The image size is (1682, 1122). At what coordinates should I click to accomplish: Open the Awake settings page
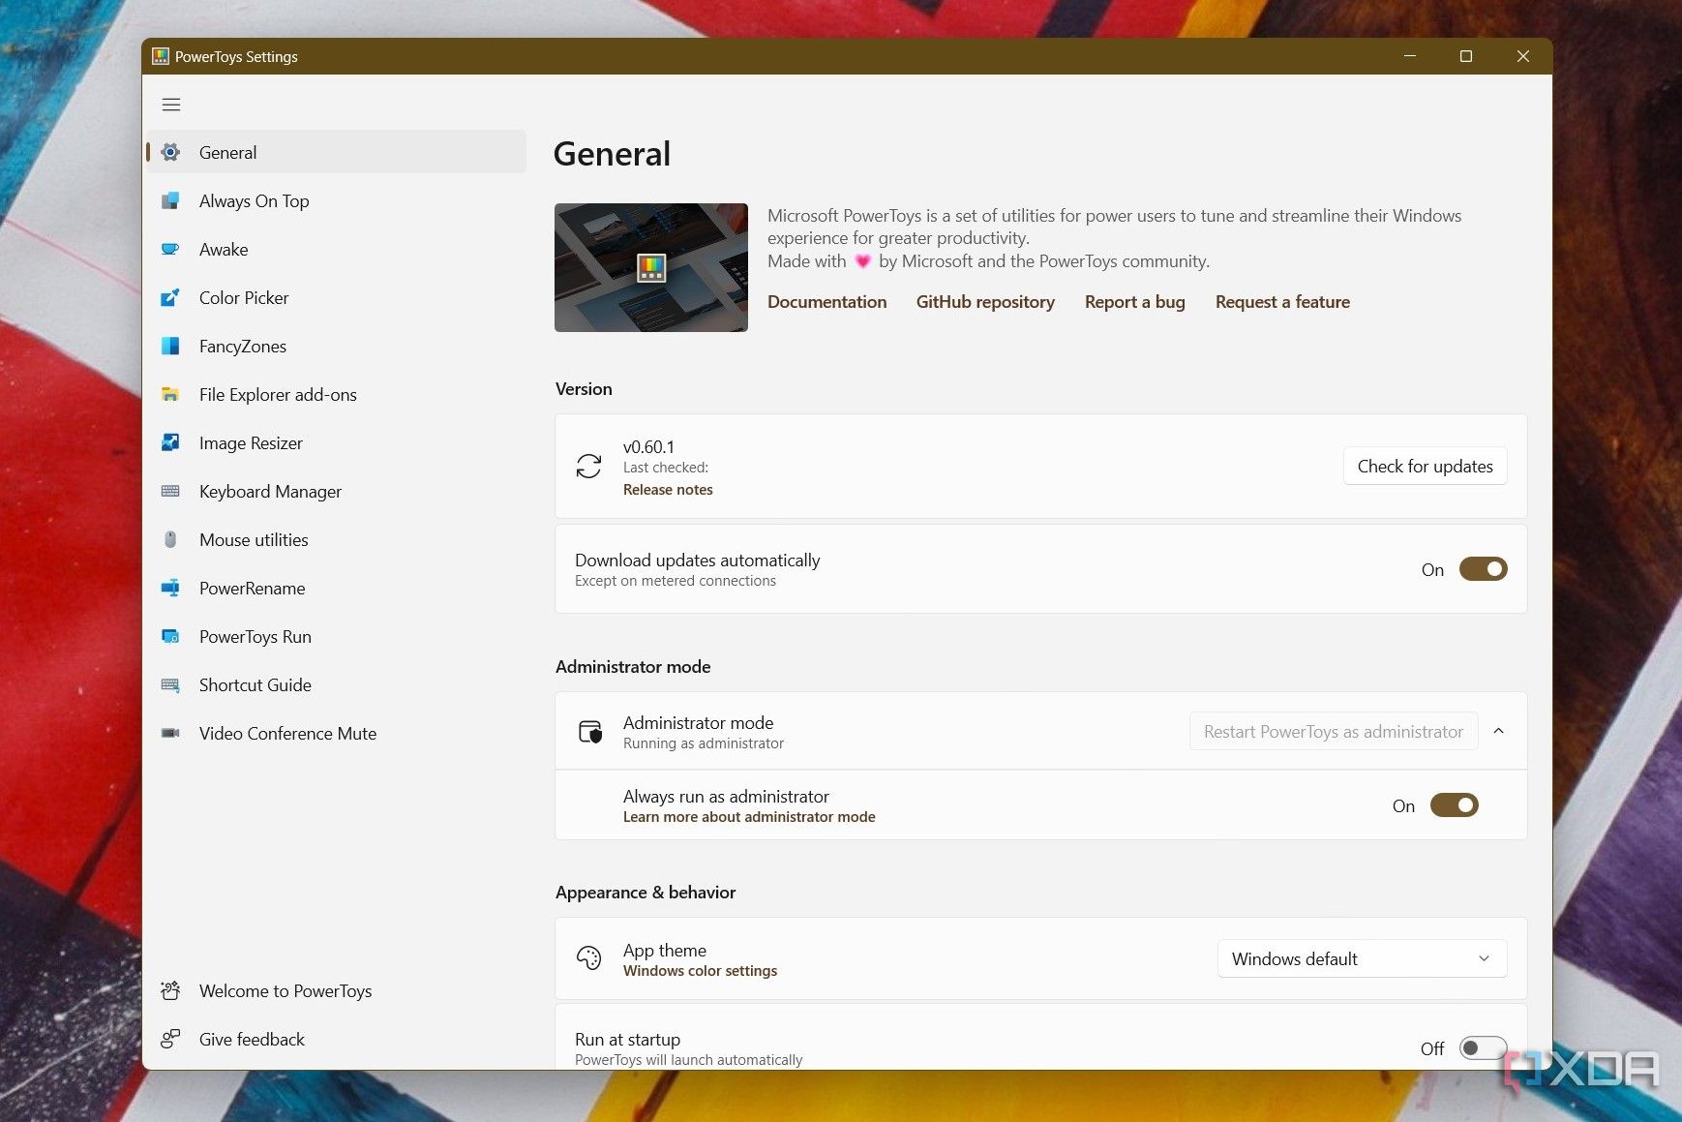click(x=336, y=249)
